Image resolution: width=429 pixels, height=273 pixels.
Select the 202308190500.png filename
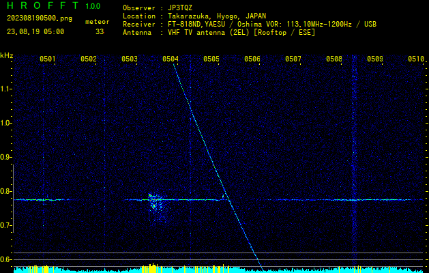tap(35, 18)
